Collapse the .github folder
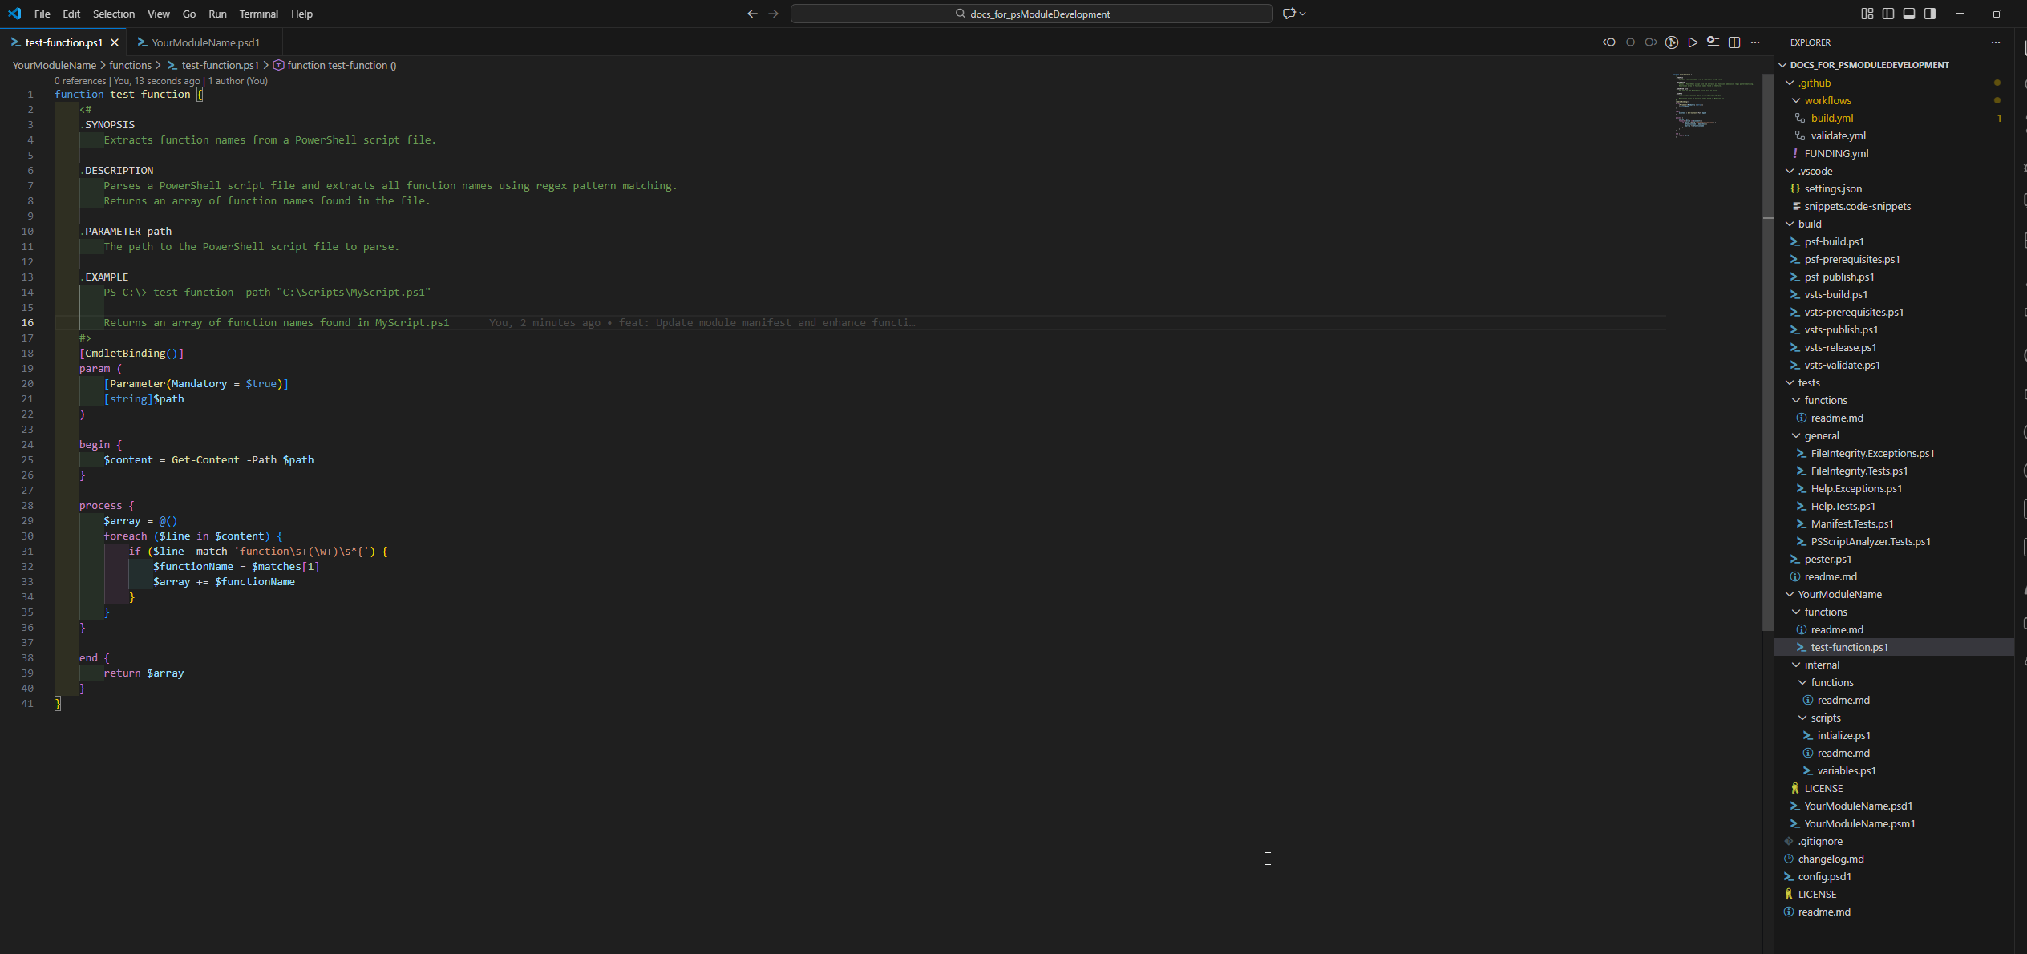This screenshot has height=954, width=2027. pyautogui.click(x=1790, y=83)
